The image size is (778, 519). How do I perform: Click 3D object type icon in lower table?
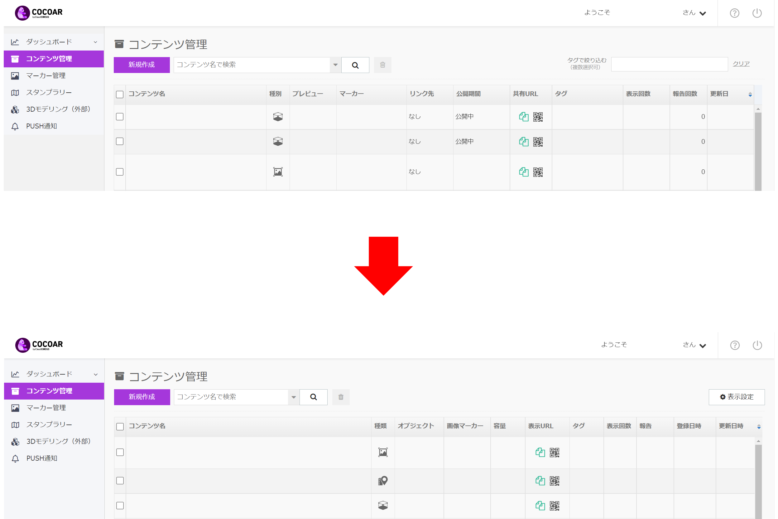pyautogui.click(x=383, y=505)
